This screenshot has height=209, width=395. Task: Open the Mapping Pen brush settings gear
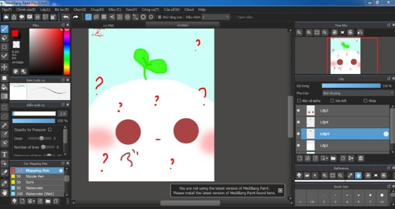coord(61,171)
